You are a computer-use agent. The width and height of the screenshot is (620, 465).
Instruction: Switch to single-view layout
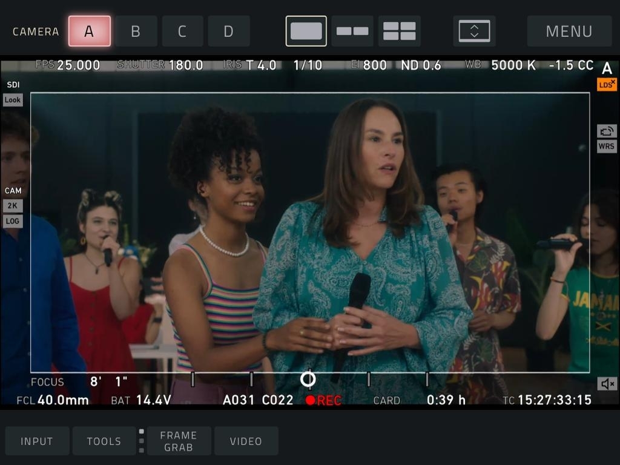coord(306,31)
